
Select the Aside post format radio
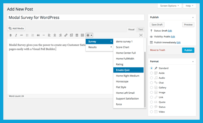(151, 73)
